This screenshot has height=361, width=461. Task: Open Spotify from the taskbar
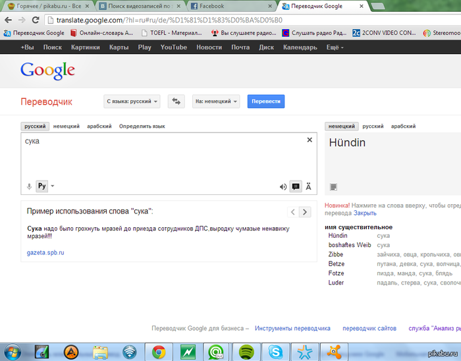click(x=246, y=352)
